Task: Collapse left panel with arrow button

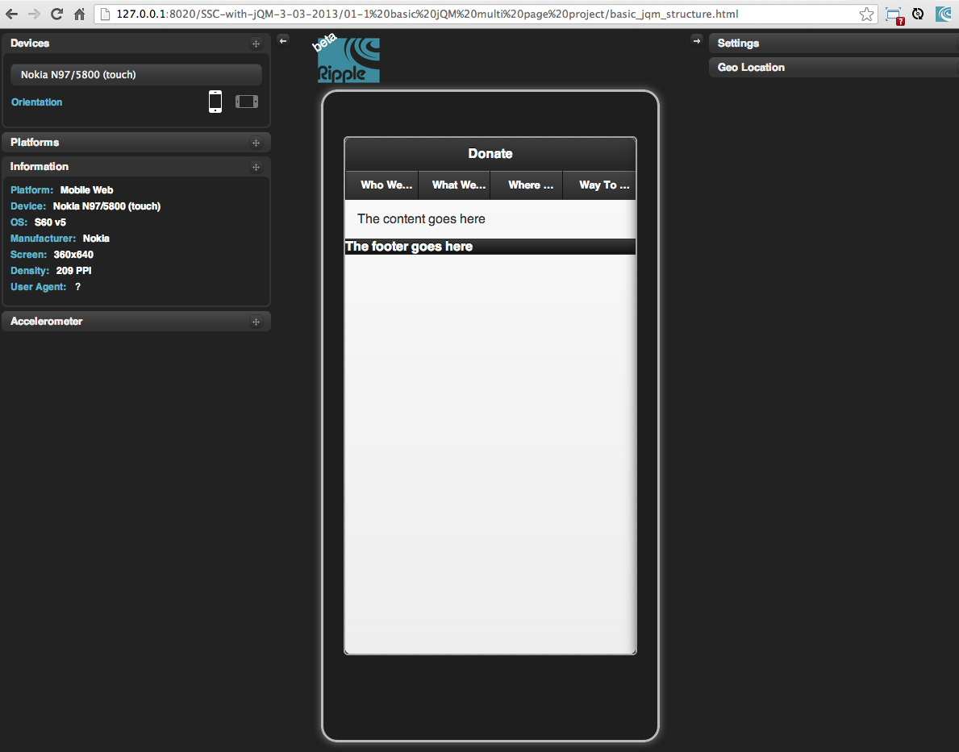Action: [283, 40]
